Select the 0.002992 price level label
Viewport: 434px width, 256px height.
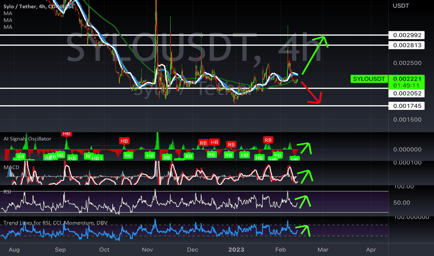407,35
